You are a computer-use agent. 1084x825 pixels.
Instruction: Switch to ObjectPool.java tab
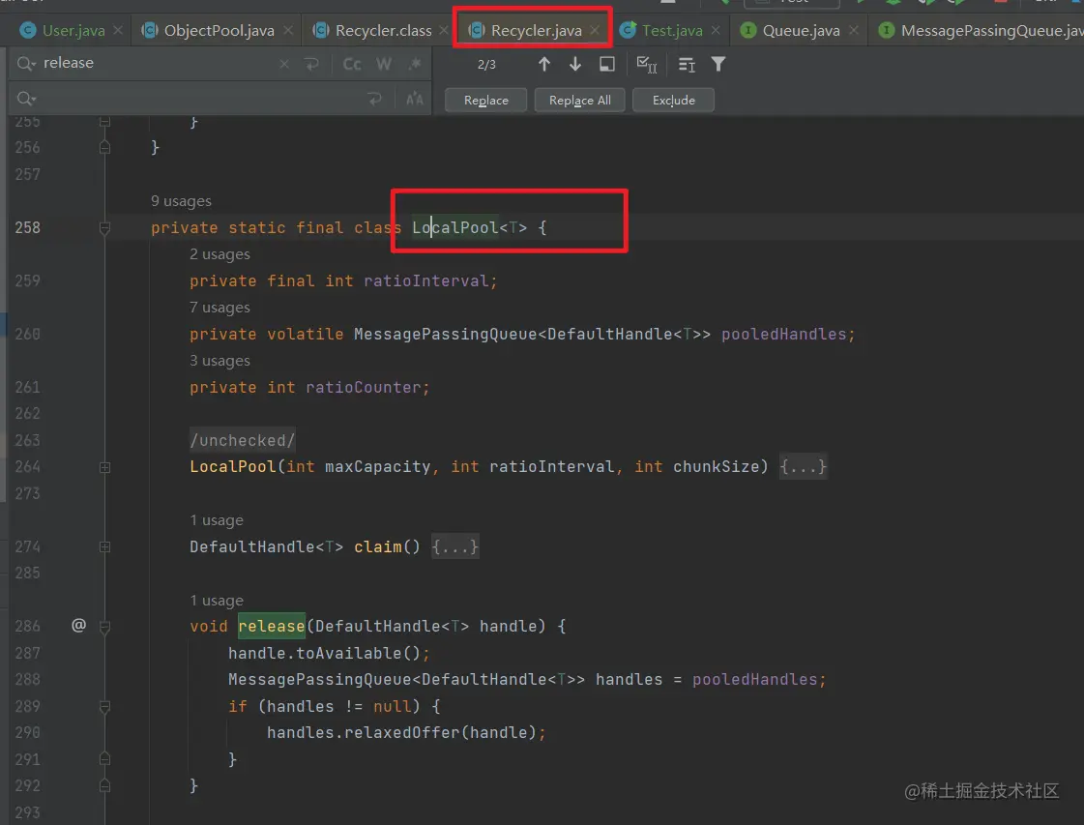(219, 30)
